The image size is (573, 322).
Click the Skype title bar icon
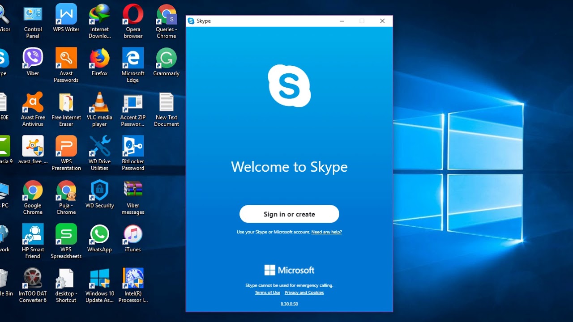coord(191,21)
